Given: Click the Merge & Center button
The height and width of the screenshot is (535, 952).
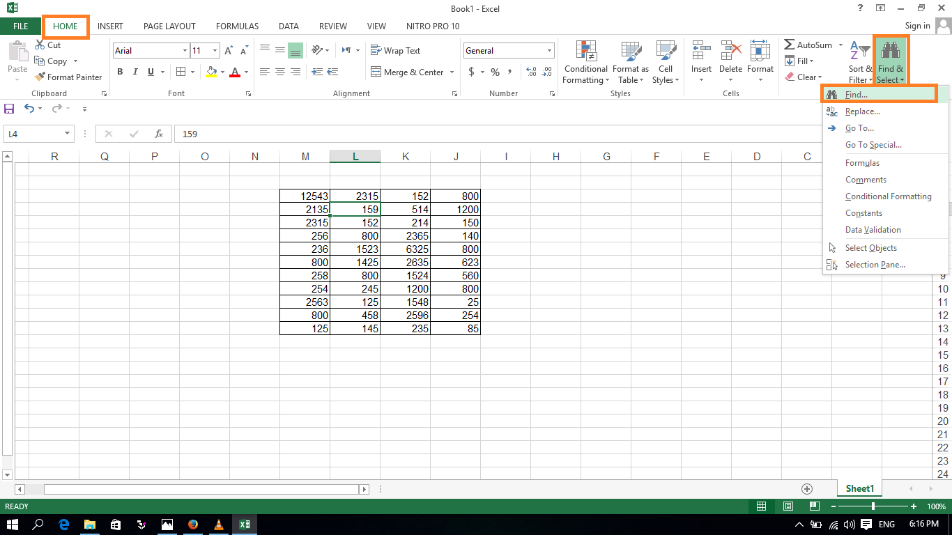Looking at the screenshot, I should tap(406, 72).
